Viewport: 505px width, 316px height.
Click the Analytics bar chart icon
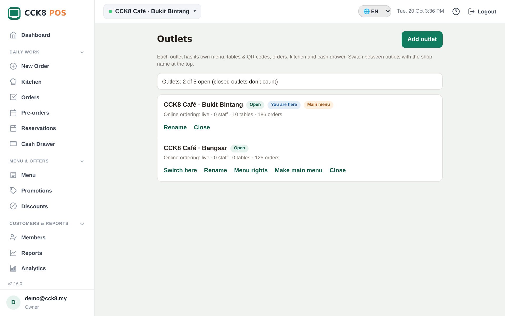(x=13, y=268)
